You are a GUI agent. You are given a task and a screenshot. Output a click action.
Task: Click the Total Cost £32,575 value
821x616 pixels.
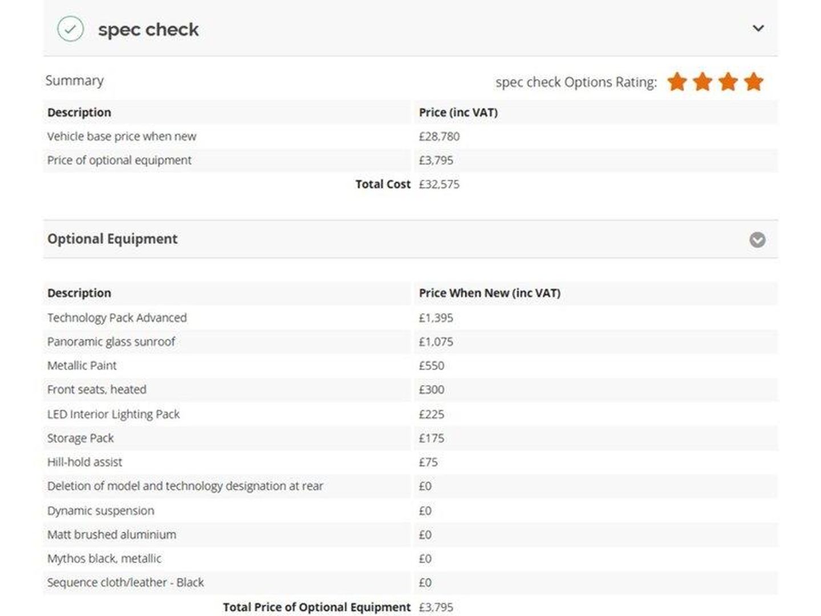click(x=439, y=184)
